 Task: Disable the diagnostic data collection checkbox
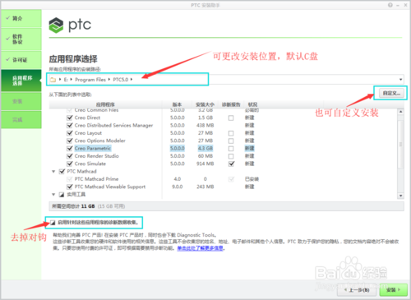coord(53,222)
